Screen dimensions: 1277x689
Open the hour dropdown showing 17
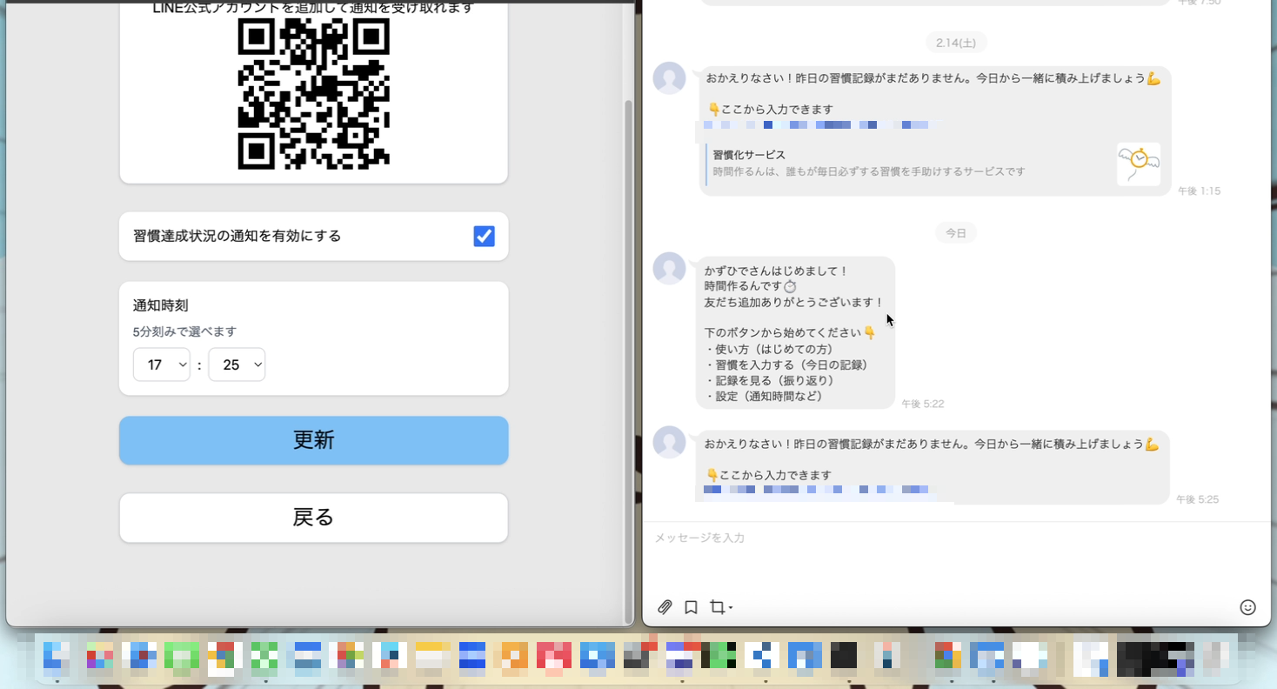point(162,365)
